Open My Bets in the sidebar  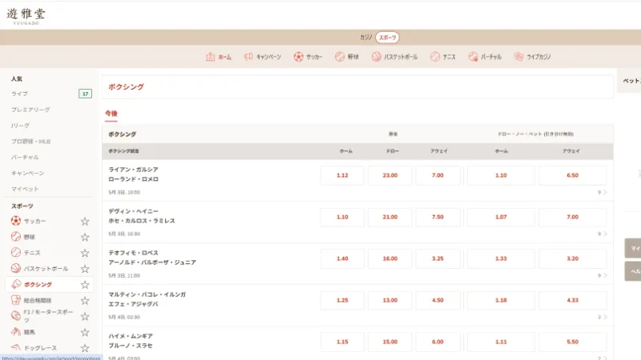pos(25,190)
